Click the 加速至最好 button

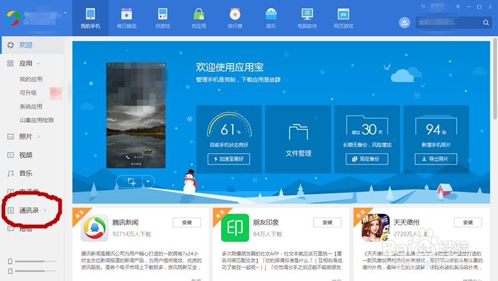coord(228,159)
